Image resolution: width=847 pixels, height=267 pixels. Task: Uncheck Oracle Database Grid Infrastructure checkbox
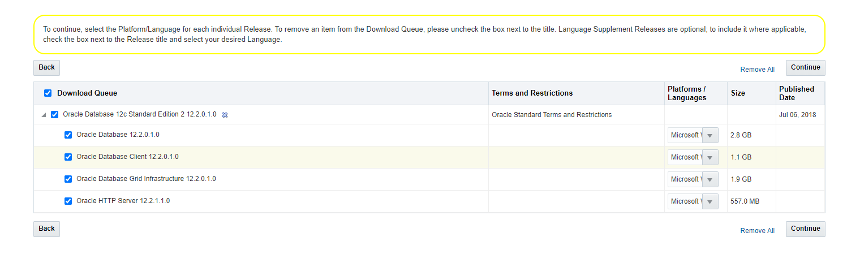[x=68, y=179]
